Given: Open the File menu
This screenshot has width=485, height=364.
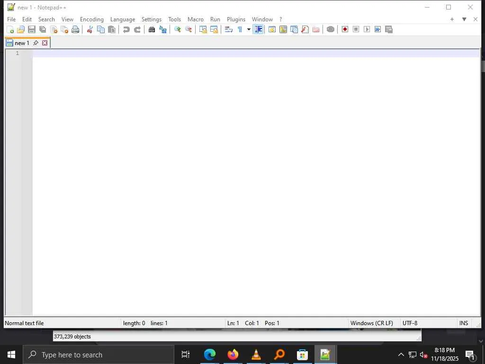Looking at the screenshot, I should (x=11, y=19).
